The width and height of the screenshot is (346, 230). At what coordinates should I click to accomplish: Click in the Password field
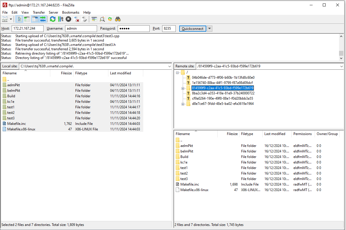click(133, 28)
